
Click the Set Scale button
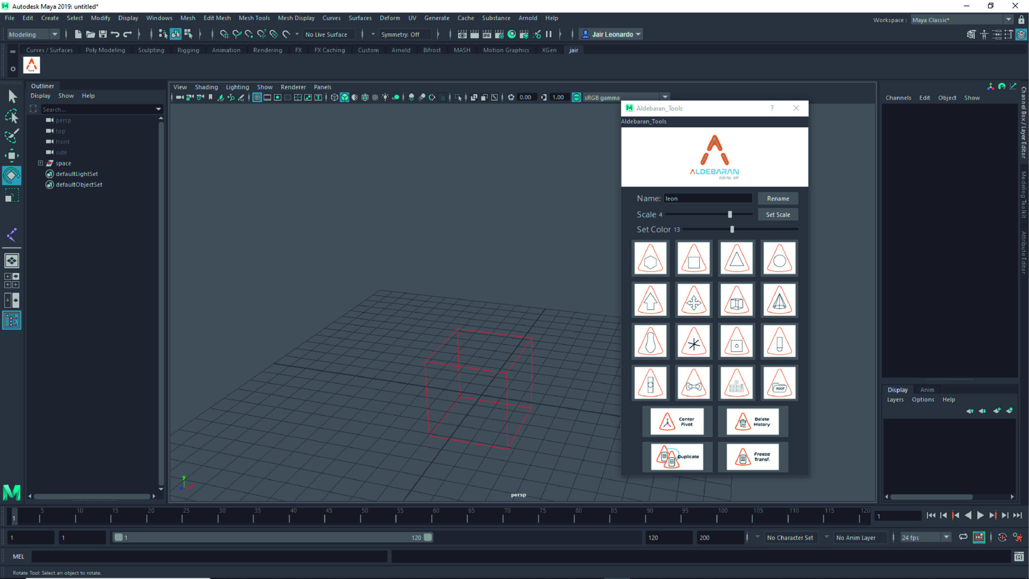(x=778, y=214)
